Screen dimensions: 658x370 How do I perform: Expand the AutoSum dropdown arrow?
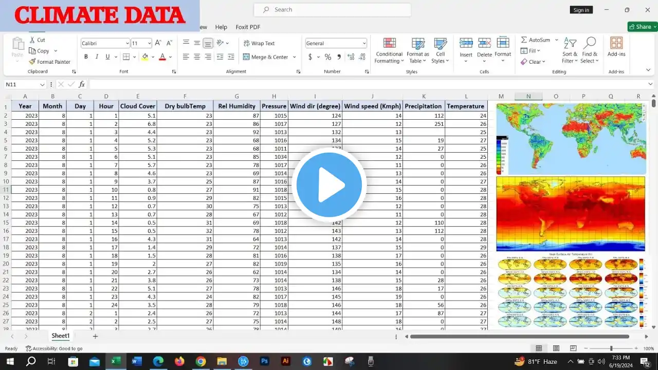click(x=556, y=40)
